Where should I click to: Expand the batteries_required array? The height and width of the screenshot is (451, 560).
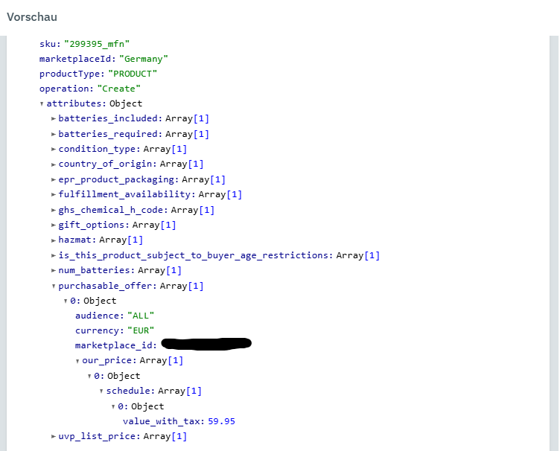coord(53,134)
